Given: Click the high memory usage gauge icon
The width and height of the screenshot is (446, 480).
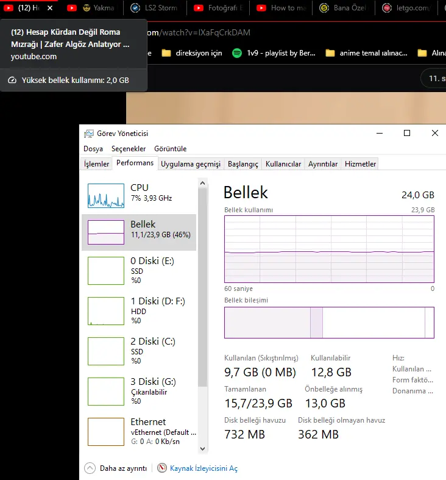Looking at the screenshot, I should pos(12,81).
